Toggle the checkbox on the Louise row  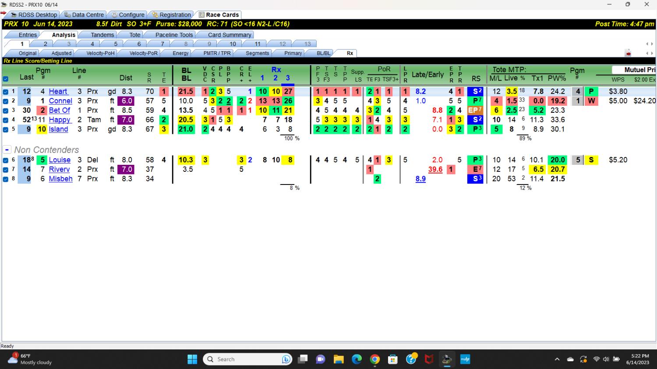(6, 160)
